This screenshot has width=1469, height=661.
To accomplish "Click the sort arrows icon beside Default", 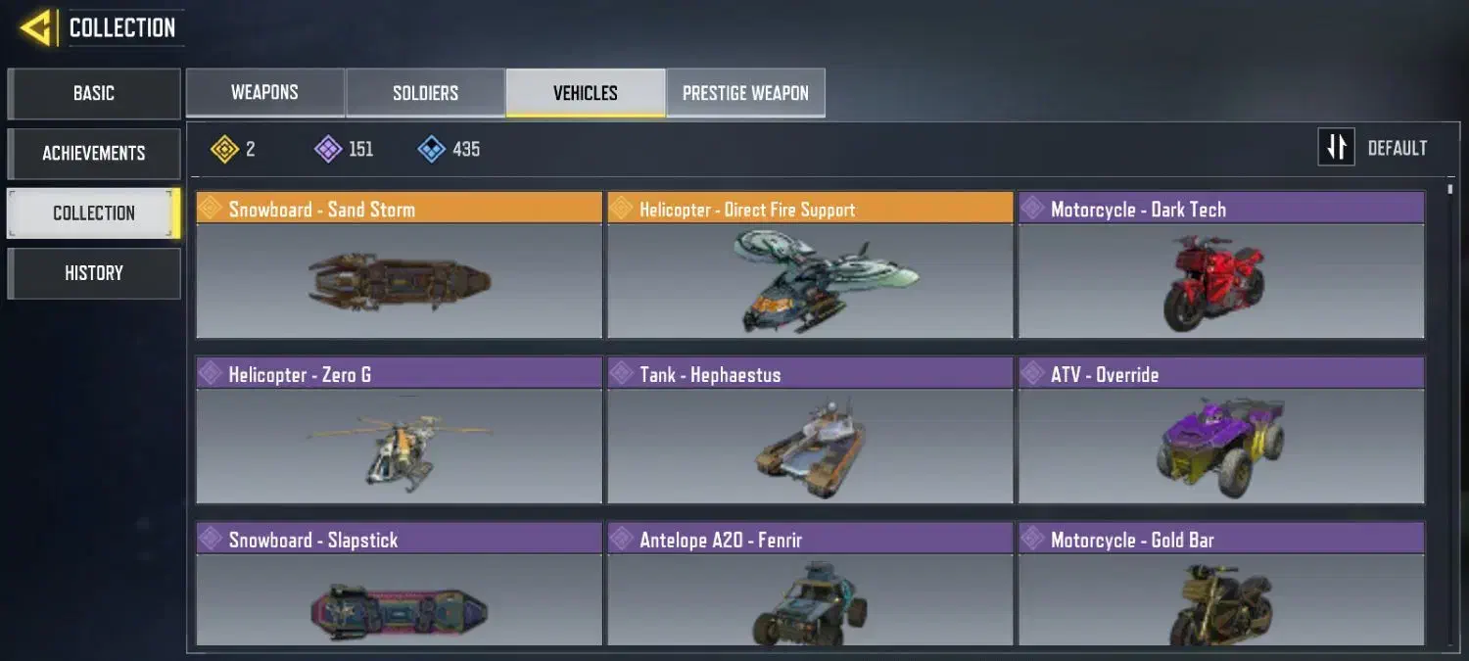I will click(1336, 148).
